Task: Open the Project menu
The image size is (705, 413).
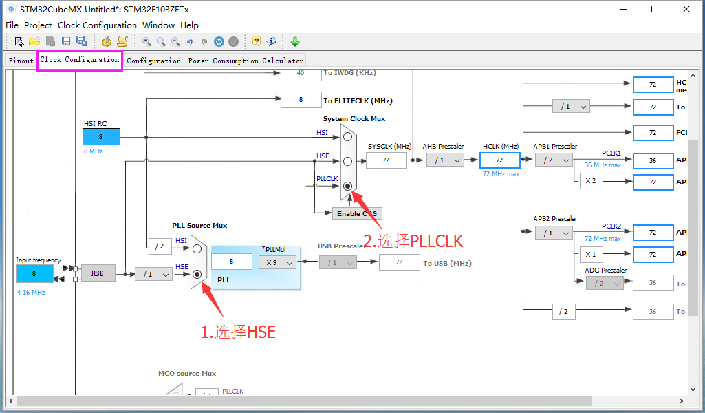Action: 38,25
